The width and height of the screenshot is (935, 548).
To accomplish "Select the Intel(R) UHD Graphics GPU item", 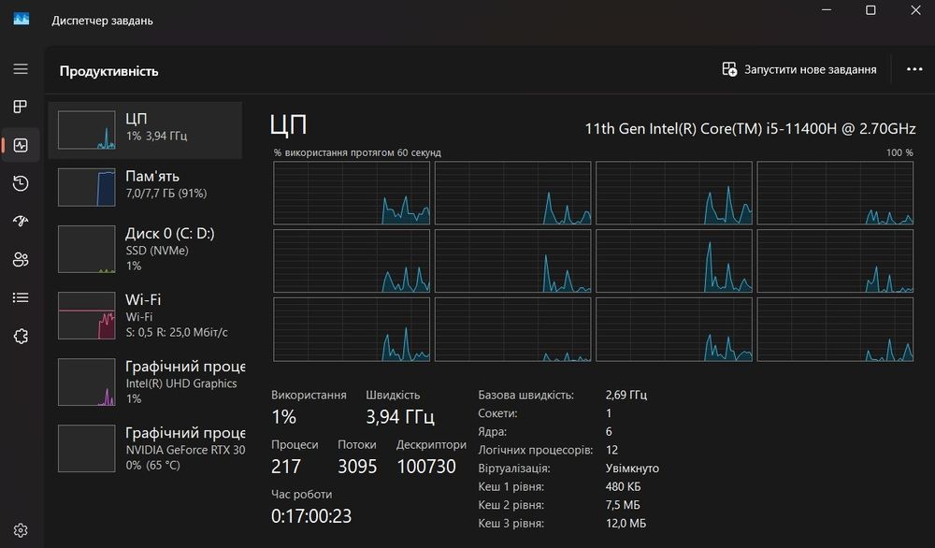I will tap(145, 382).
